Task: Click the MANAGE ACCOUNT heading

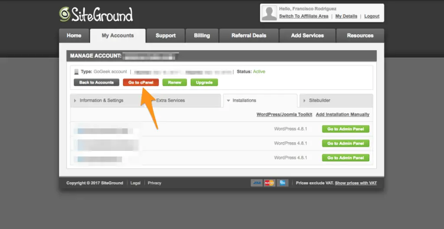Action: tap(96, 56)
